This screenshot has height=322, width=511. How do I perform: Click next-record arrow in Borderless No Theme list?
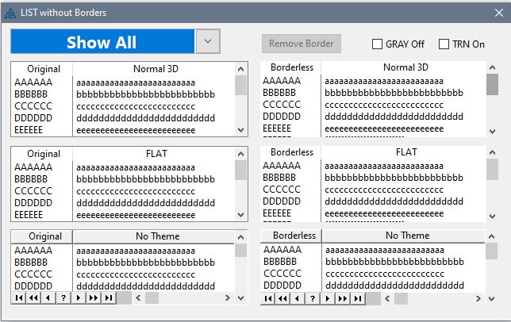click(x=328, y=298)
